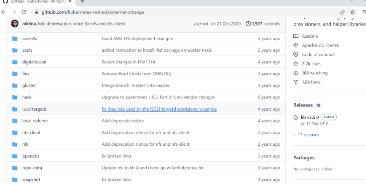The width and height of the screenshot is (366, 184).
Task: Click the snapshot folder icon
Action: pos(15,179)
